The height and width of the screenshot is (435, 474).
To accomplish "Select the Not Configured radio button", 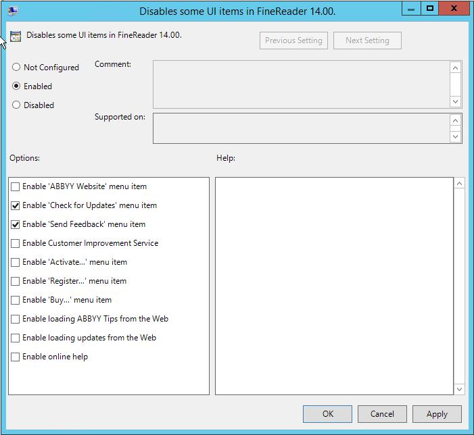I will [16, 67].
